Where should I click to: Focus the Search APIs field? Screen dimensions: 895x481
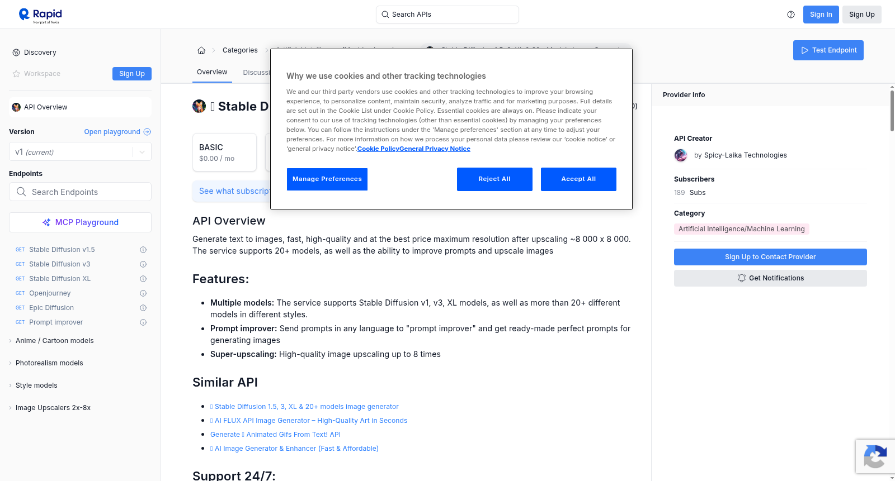tap(447, 15)
